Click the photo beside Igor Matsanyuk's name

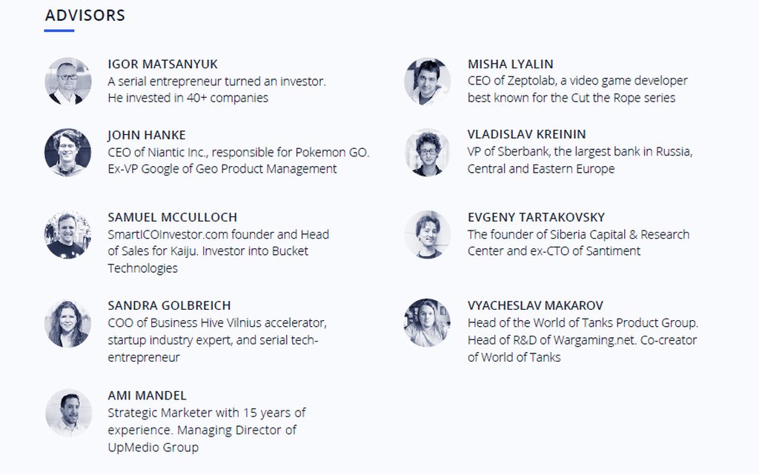point(68,81)
